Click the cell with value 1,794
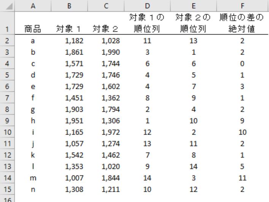269x202 pixels. 106,109
